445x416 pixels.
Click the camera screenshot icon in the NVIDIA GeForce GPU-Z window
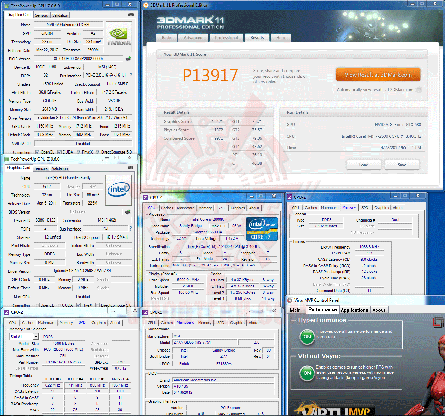(x=131, y=15)
